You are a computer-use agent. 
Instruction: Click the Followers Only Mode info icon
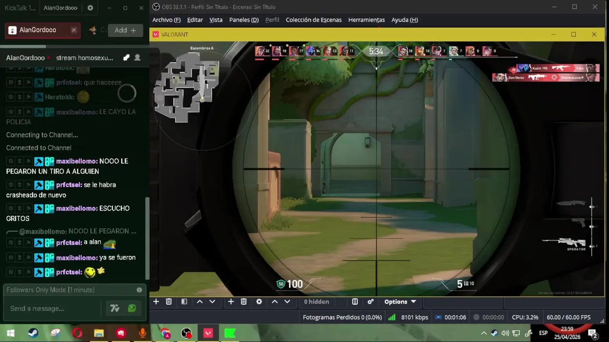click(x=139, y=290)
